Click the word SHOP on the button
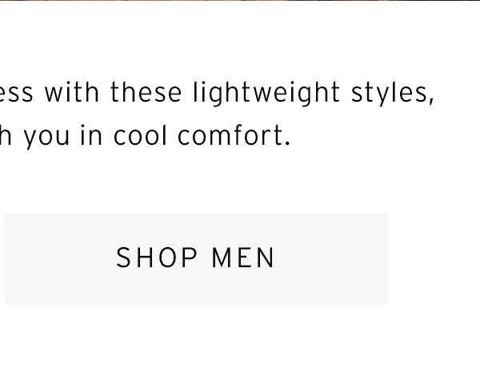This screenshot has height=376, width=480. point(157,258)
